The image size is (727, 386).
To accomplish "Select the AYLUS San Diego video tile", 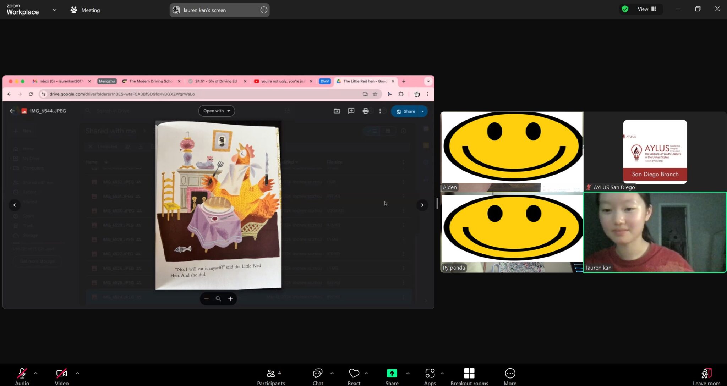I will click(655, 152).
